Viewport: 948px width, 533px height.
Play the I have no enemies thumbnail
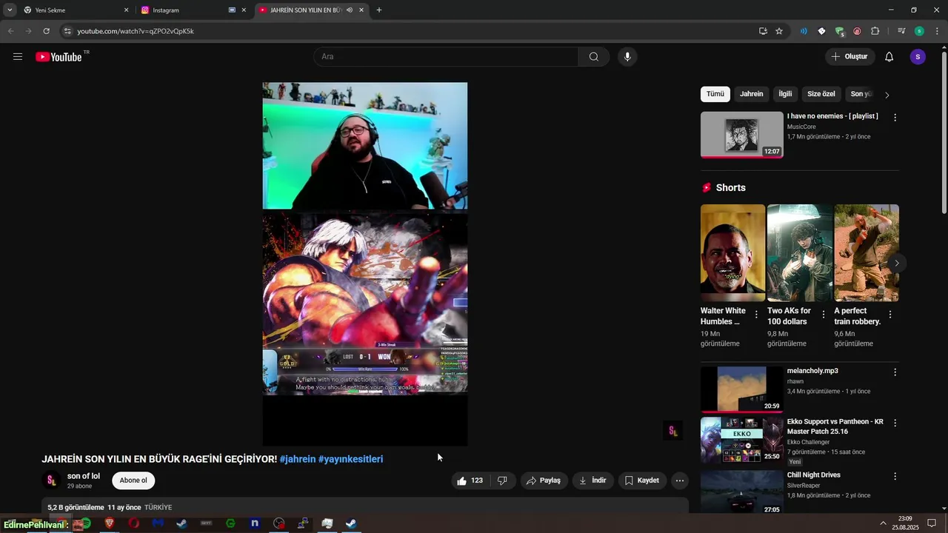[741, 135]
